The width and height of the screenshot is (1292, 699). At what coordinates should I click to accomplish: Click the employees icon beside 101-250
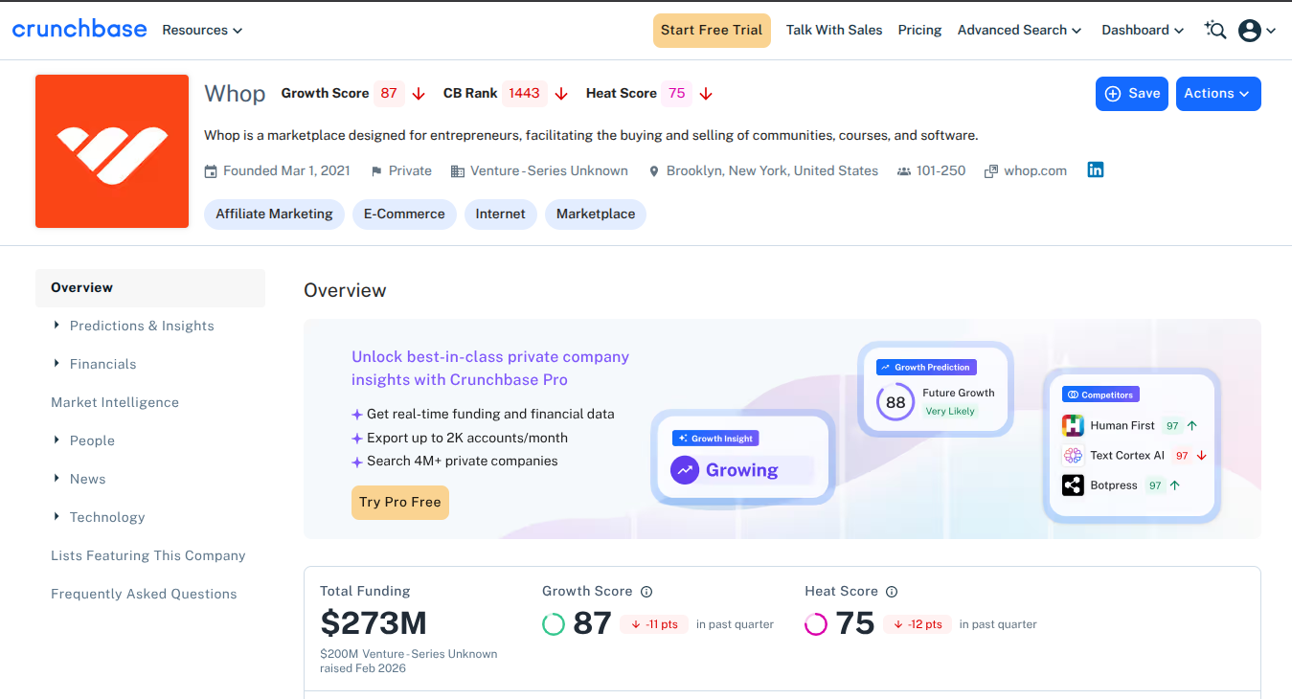(903, 171)
